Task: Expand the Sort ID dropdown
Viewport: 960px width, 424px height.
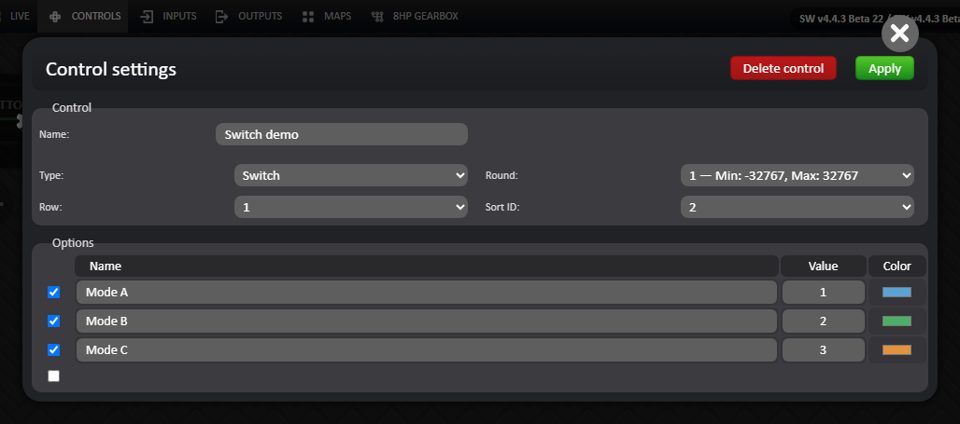Action: [798, 207]
